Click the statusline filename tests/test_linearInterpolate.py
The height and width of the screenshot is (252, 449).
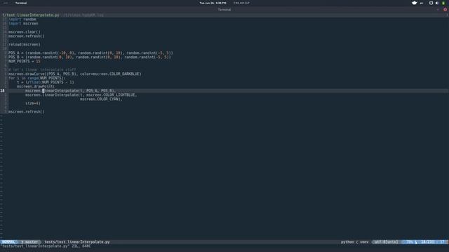point(76,242)
